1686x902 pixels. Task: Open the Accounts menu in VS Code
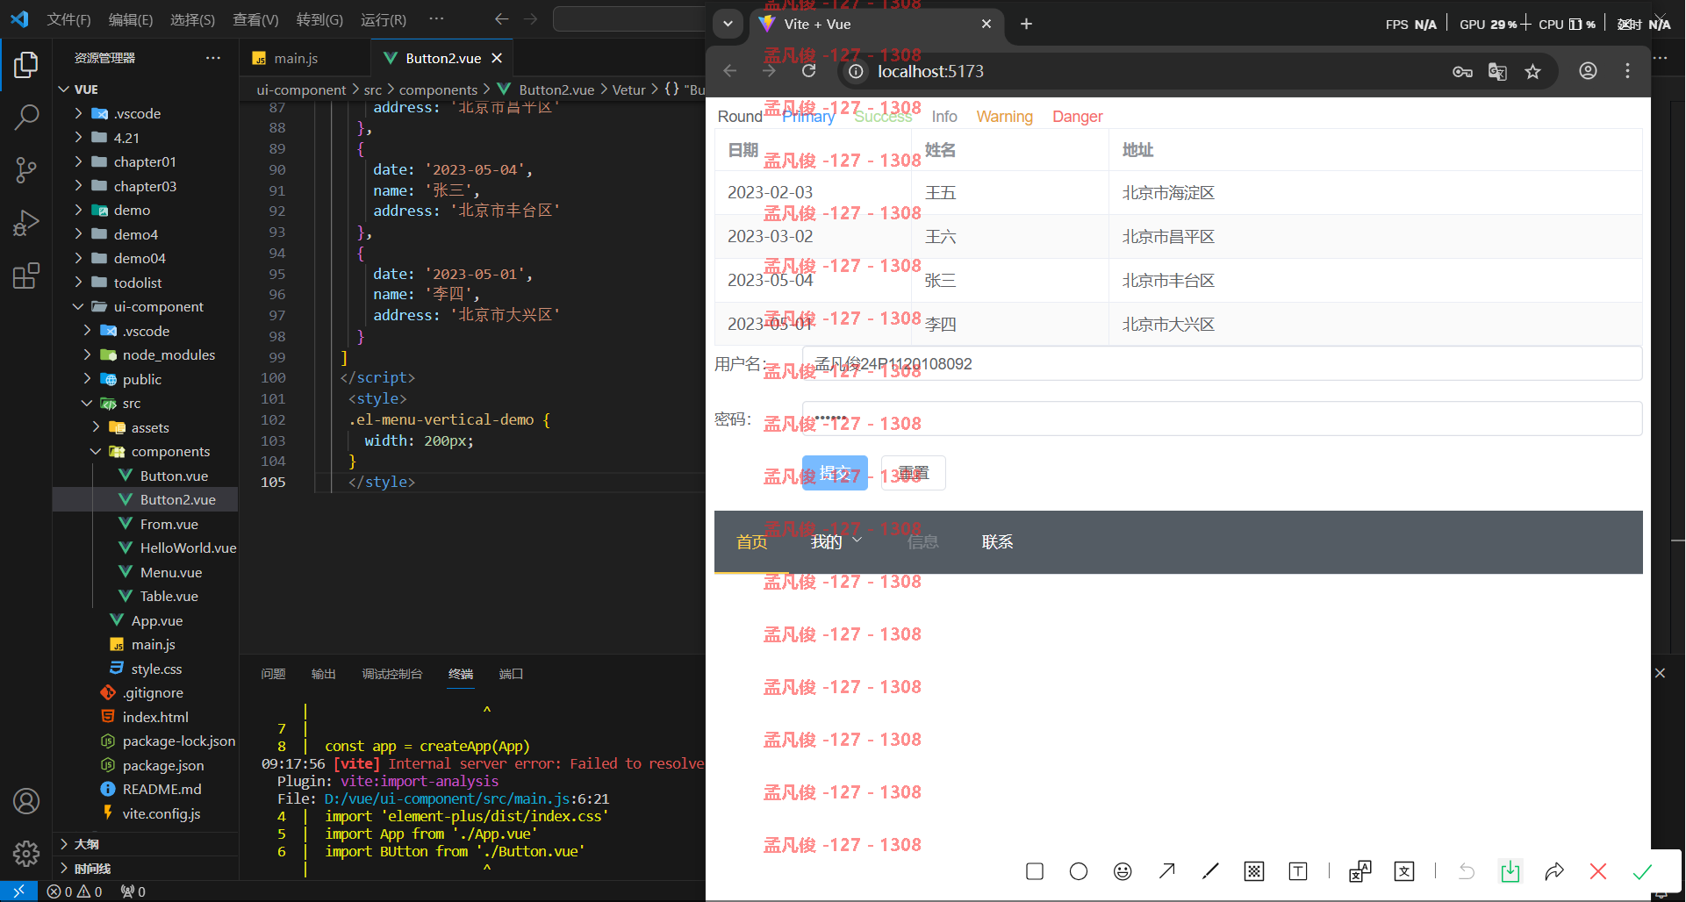[26, 801]
